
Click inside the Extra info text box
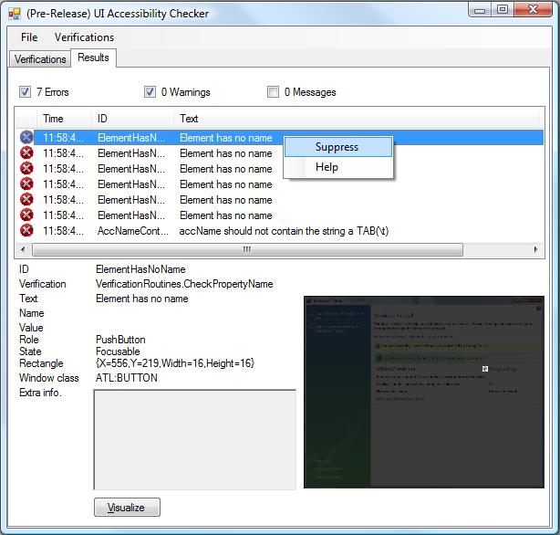pos(195,439)
